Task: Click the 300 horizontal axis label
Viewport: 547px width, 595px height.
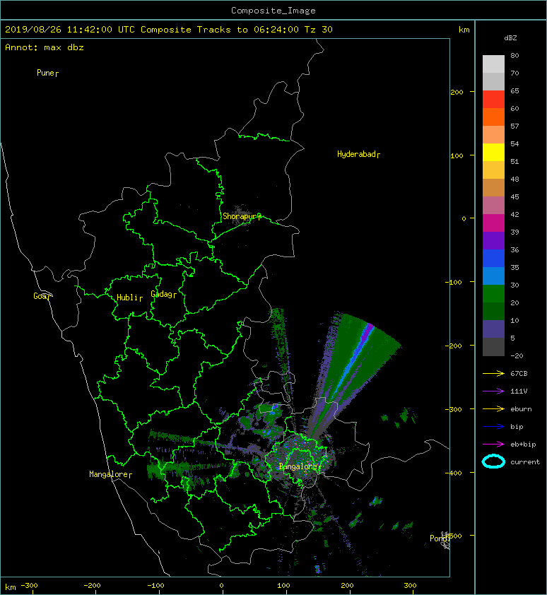Action: point(410,586)
